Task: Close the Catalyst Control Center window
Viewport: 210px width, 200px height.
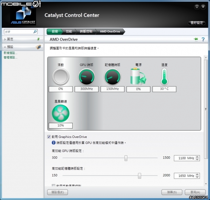Action: pyautogui.click(x=203, y=7)
